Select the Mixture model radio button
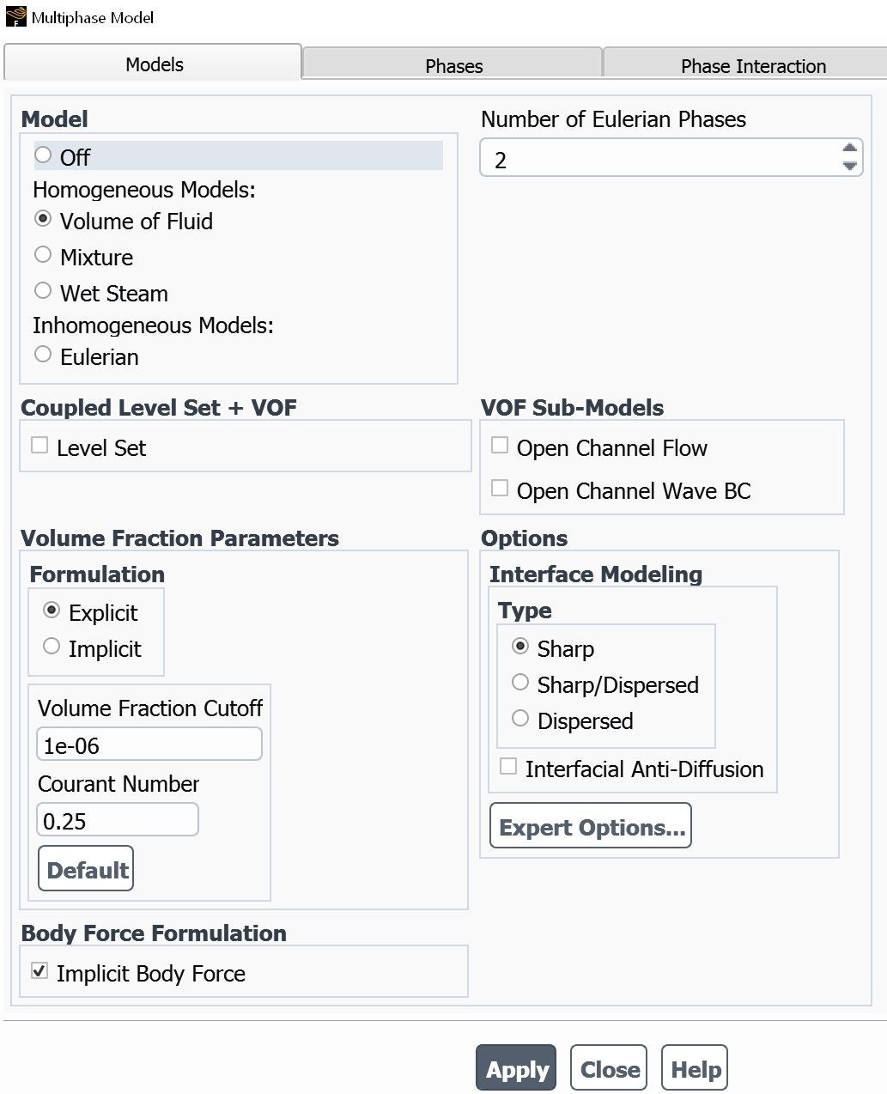Image resolution: width=887 pixels, height=1094 pixels. pyautogui.click(x=43, y=255)
